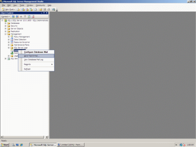196x147 pixels.
Task: Expand the Replication folder
Action: click(5, 31)
